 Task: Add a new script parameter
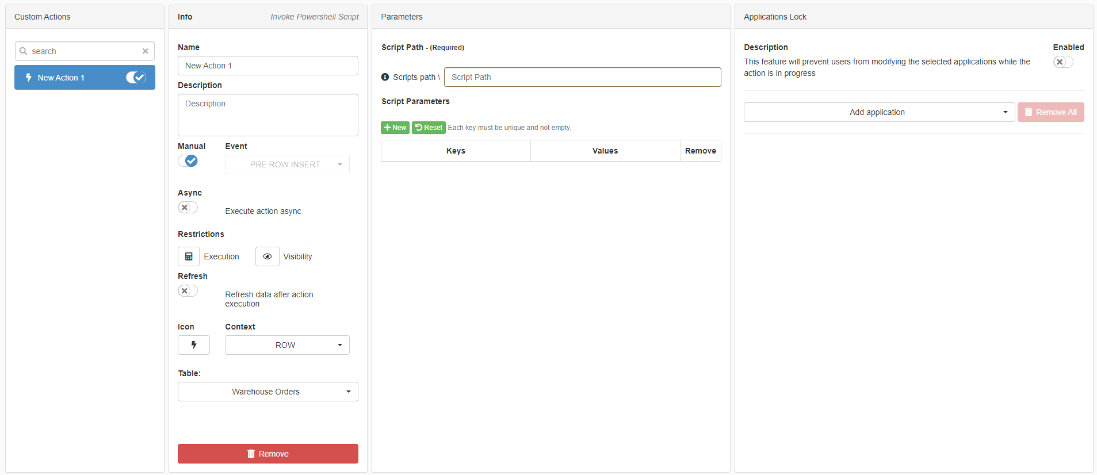tap(395, 128)
